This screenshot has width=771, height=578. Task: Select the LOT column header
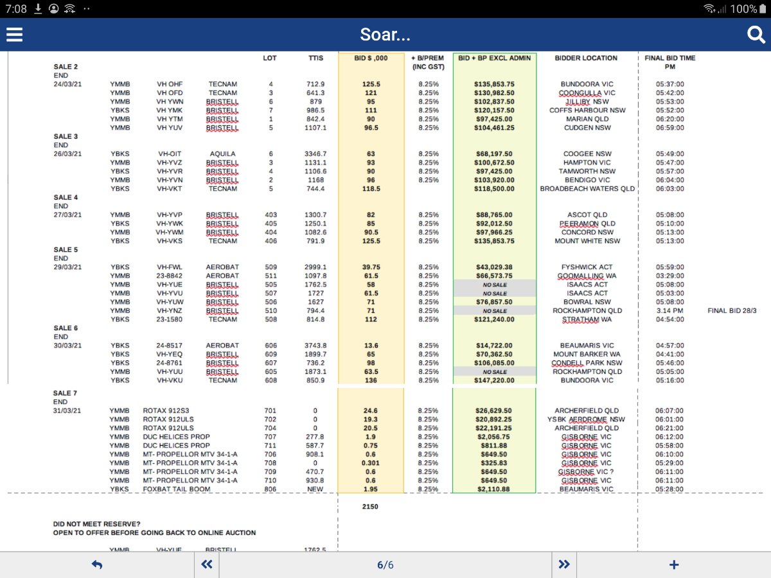coord(270,58)
